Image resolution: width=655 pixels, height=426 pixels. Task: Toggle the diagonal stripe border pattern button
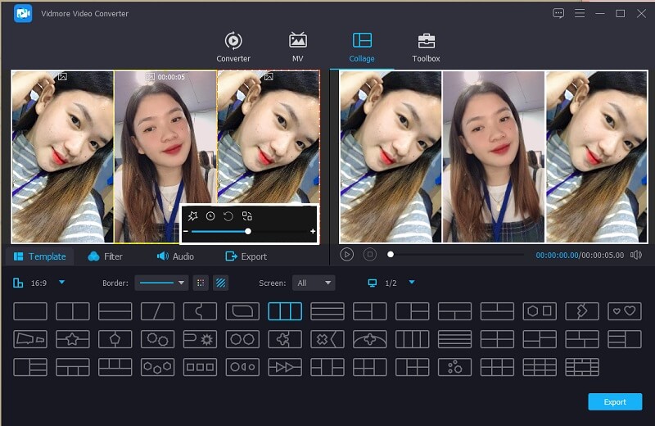click(x=220, y=283)
